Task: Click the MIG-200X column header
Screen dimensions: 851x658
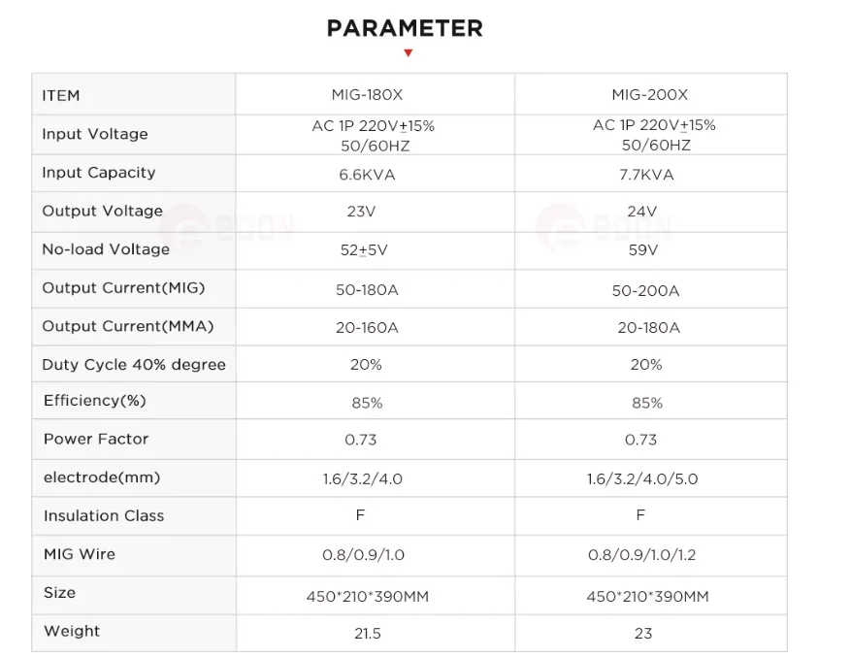Action: click(649, 95)
